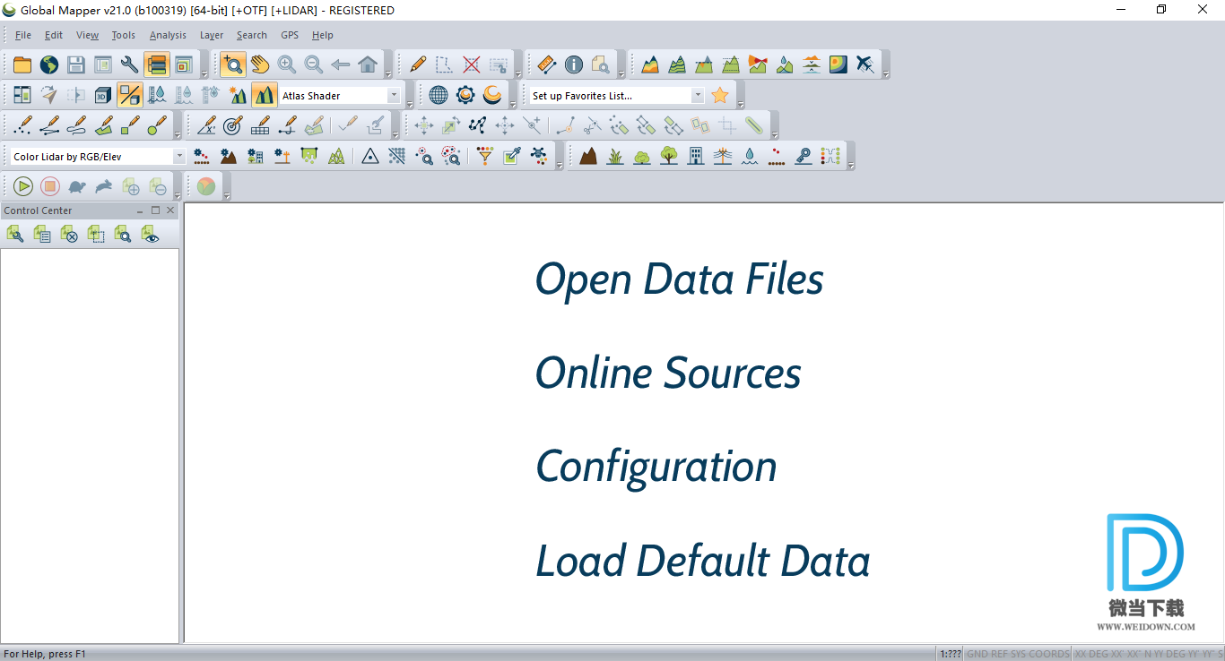The width and height of the screenshot is (1225, 661).
Task: Click the favorites star icon
Action: click(720, 95)
